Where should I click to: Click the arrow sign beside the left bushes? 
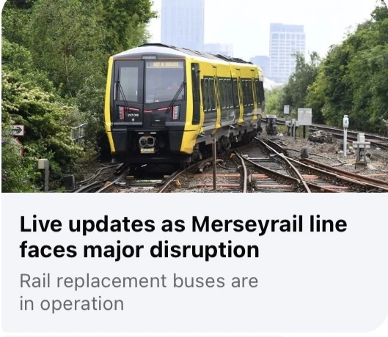point(18,130)
